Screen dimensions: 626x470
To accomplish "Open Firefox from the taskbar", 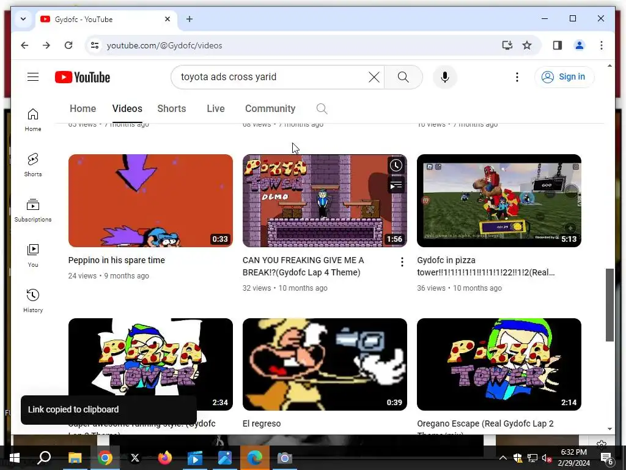I will point(164,458).
